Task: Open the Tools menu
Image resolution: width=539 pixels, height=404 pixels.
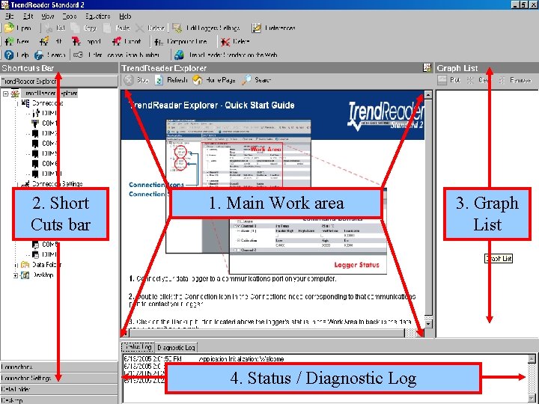Action: click(70, 16)
